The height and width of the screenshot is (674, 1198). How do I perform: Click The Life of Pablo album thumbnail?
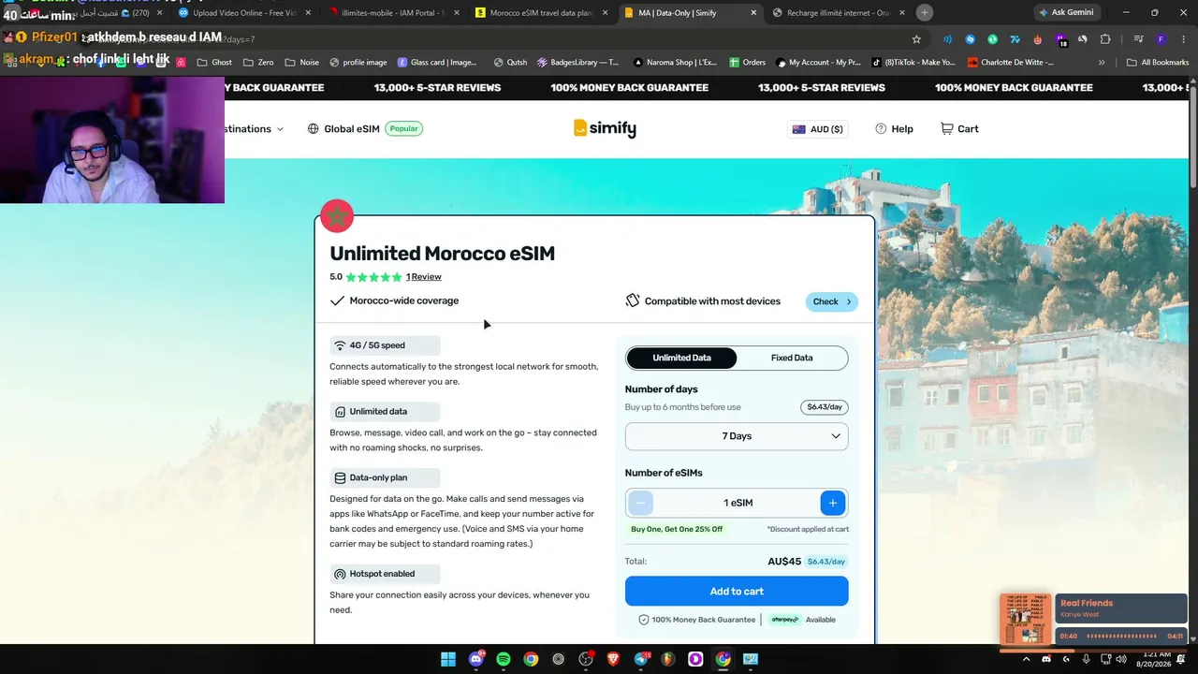click(1026, 620)
